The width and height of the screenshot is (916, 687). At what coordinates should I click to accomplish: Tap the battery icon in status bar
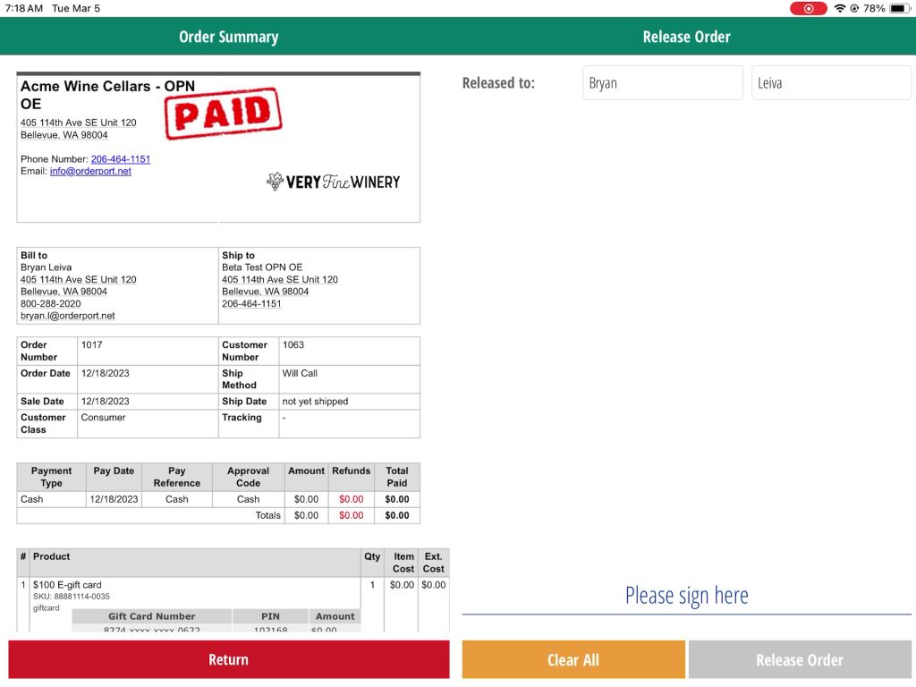900,8
